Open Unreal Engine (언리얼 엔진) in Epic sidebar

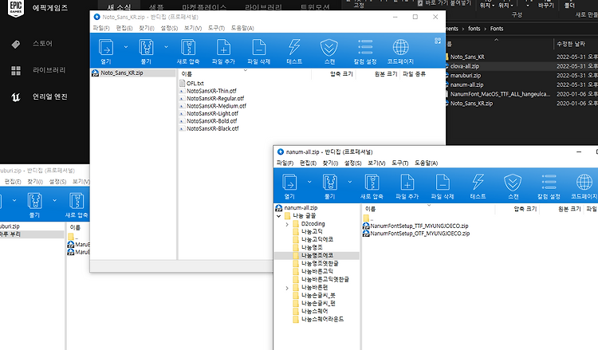coord(49,96)
